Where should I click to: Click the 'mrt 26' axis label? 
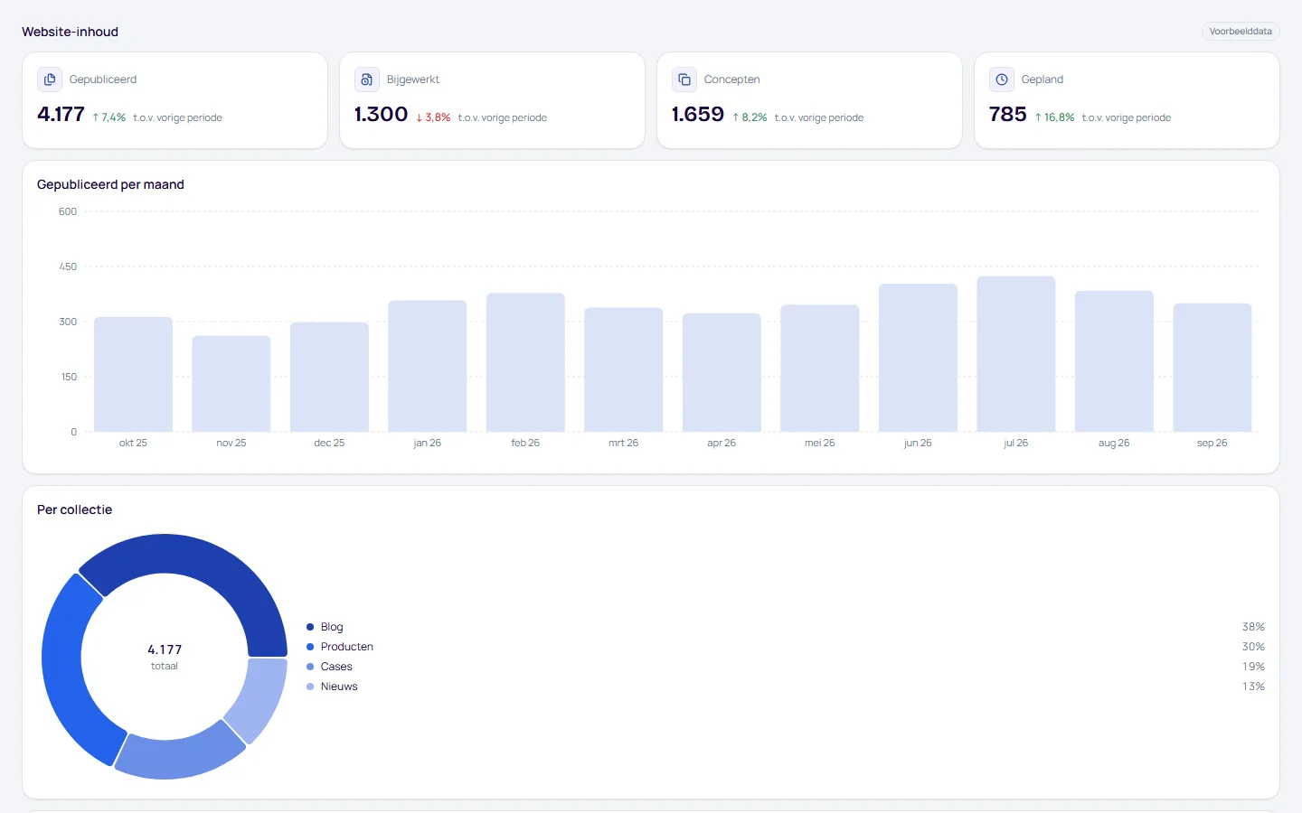click(624, 444)
